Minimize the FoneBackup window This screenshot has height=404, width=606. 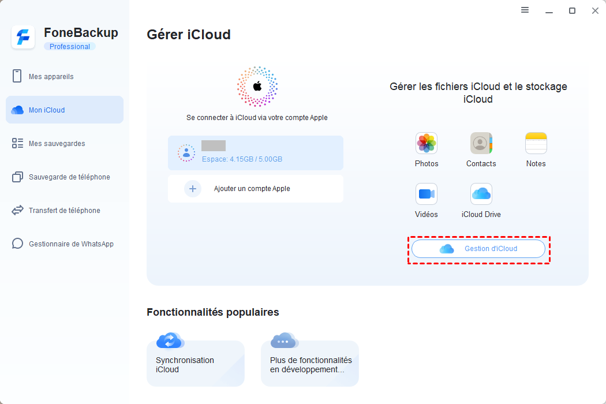(549, 11)
